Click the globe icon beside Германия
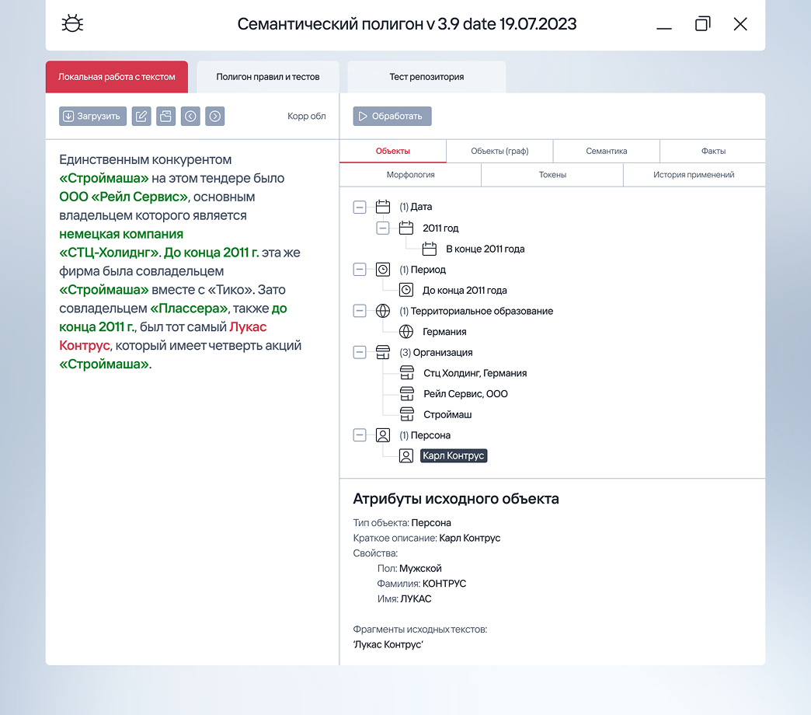The height and width of the screenshot is (715, 811). 405,332
